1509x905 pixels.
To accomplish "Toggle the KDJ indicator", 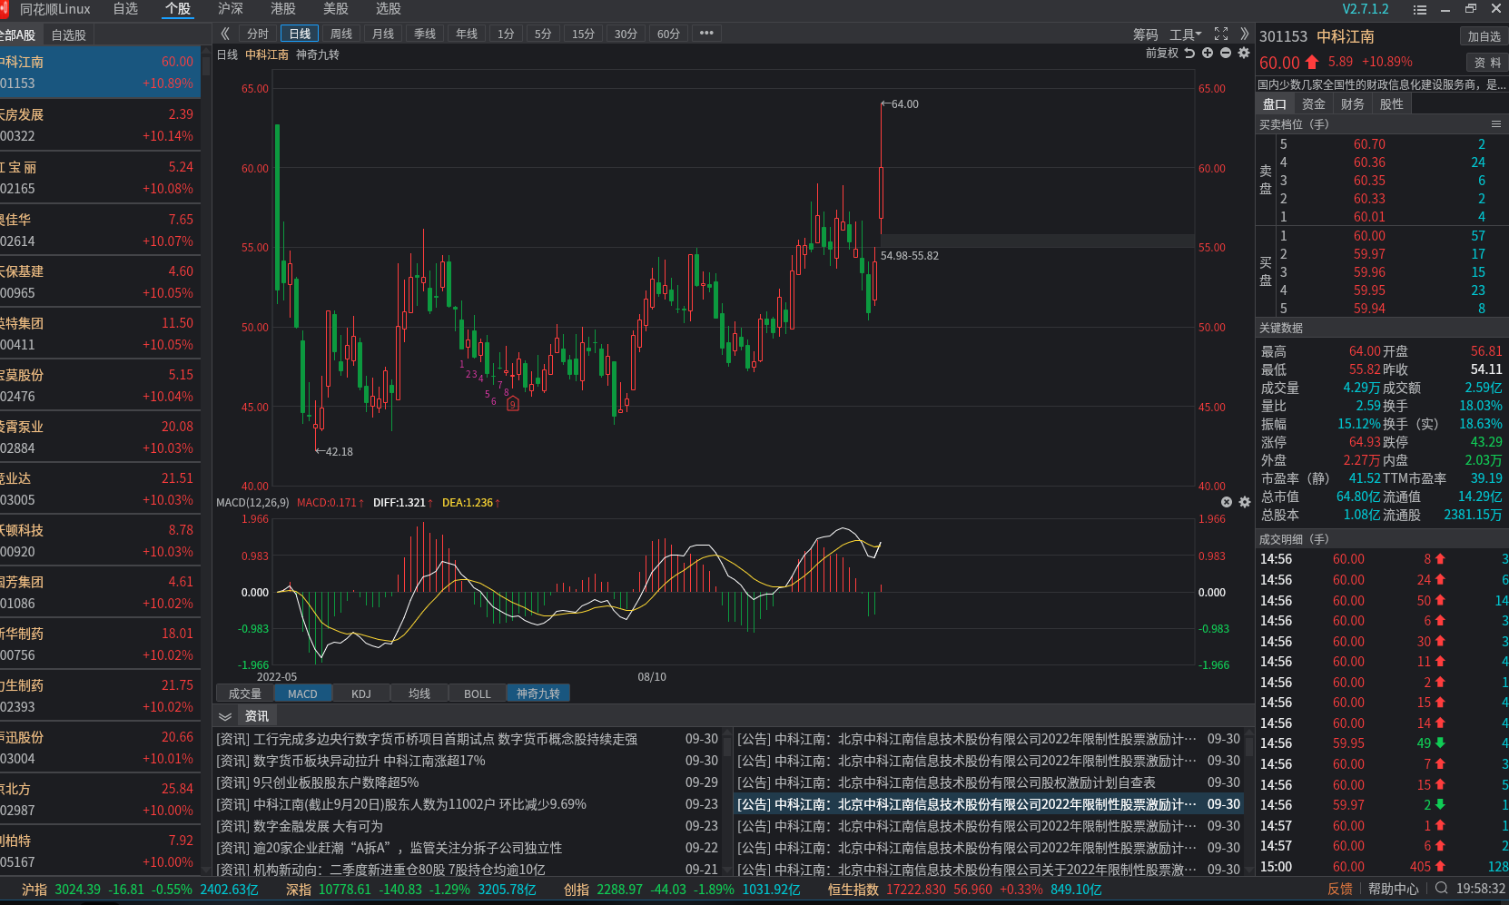I will coord(361,694).
